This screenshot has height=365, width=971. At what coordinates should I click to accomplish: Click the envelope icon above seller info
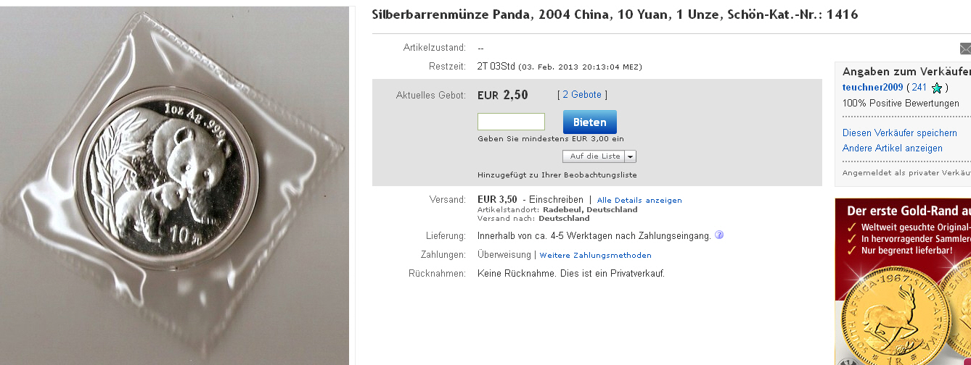coord(965,49)
